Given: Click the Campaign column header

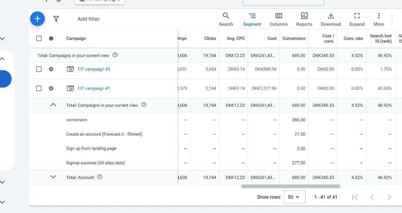Looking at the screenshot, I should pos(76,38).
